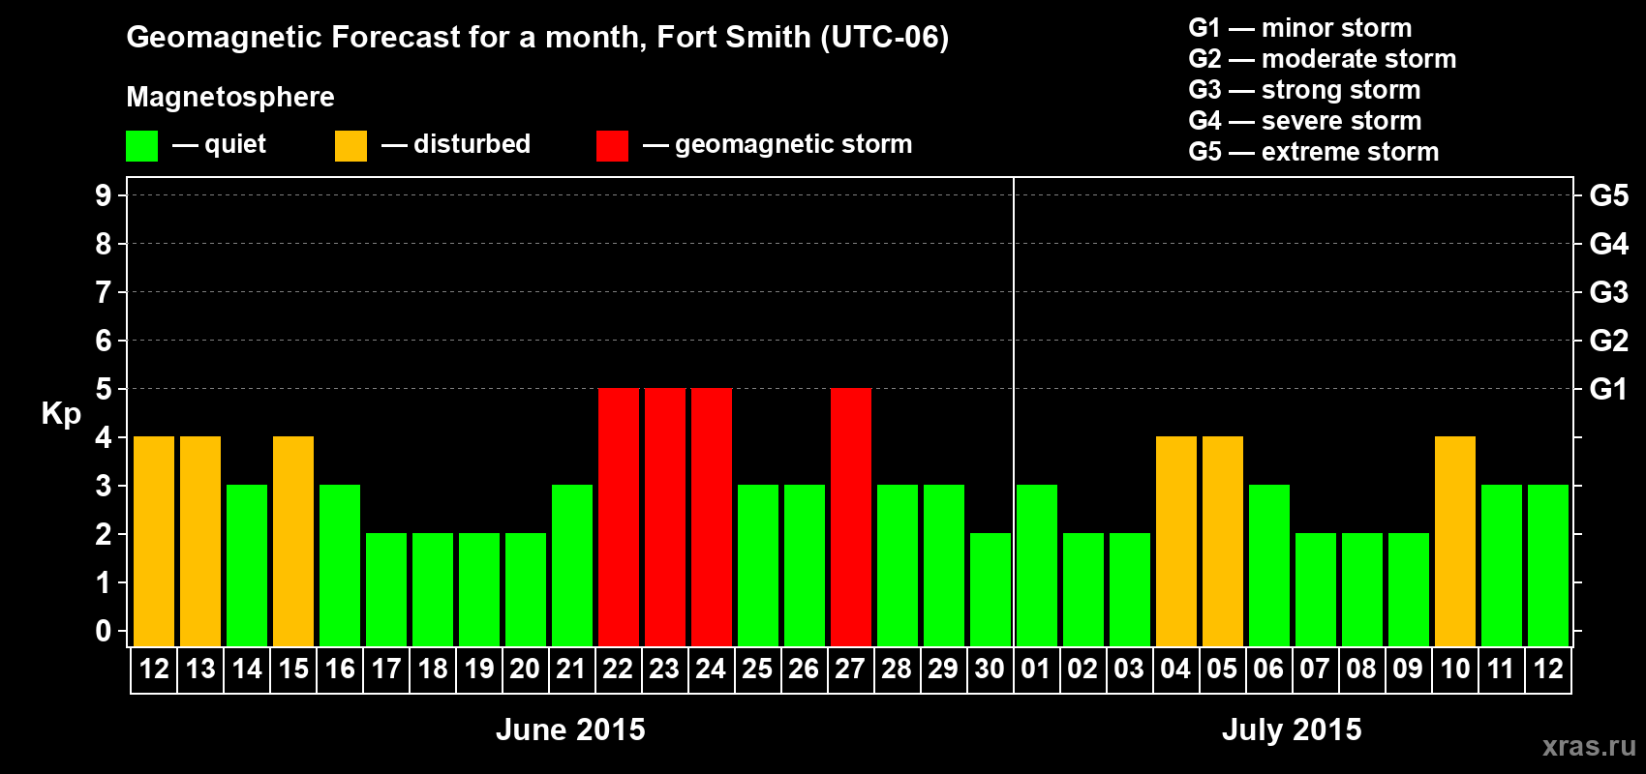Click the G4 label on right axis
The image size is (1646, 774).
coord(1609,244)
